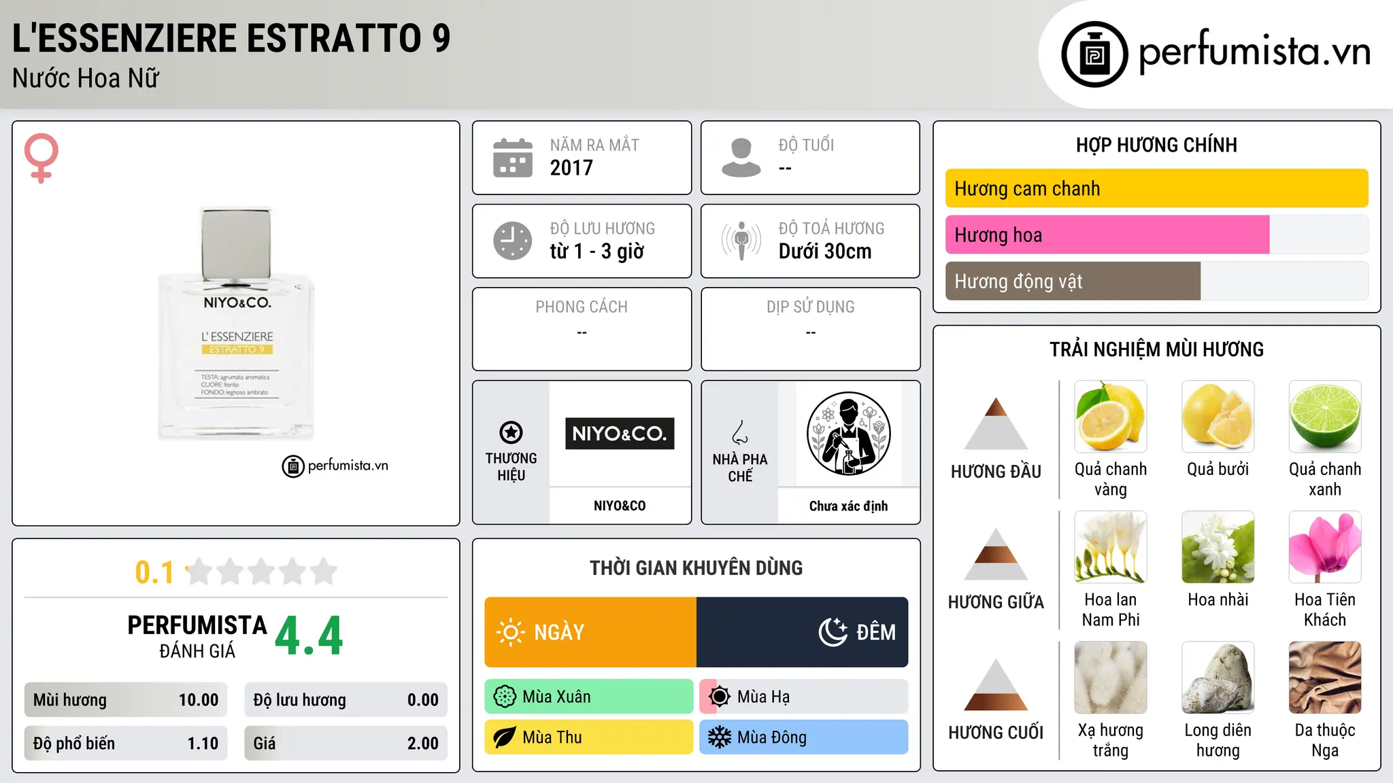
Task: Click the pink Hương hoa accord bar
Action: [1107, 234]
